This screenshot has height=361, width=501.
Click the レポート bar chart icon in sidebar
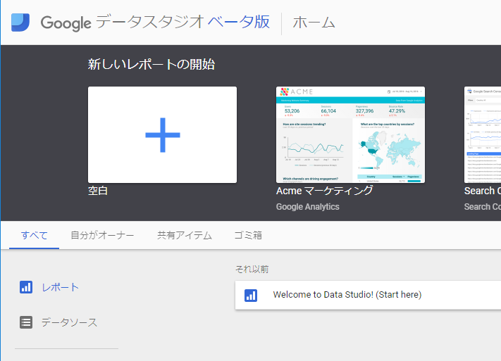coord(26,287)
